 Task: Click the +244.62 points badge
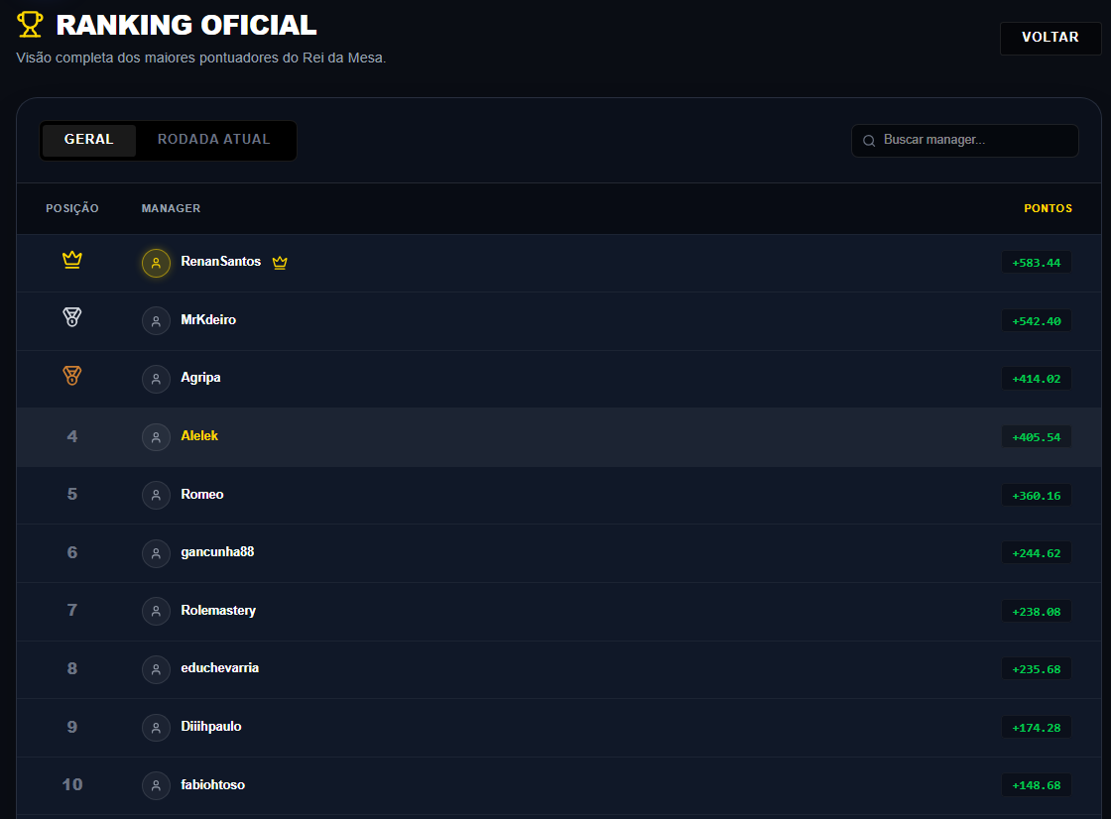1036,553
